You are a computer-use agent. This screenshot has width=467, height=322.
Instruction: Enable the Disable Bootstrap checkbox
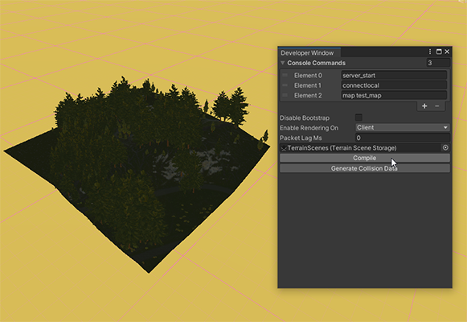click(358, 118)
